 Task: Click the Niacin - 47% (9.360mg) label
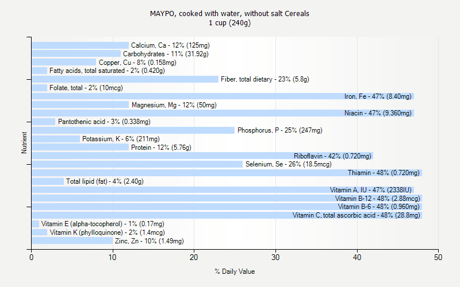378,113
